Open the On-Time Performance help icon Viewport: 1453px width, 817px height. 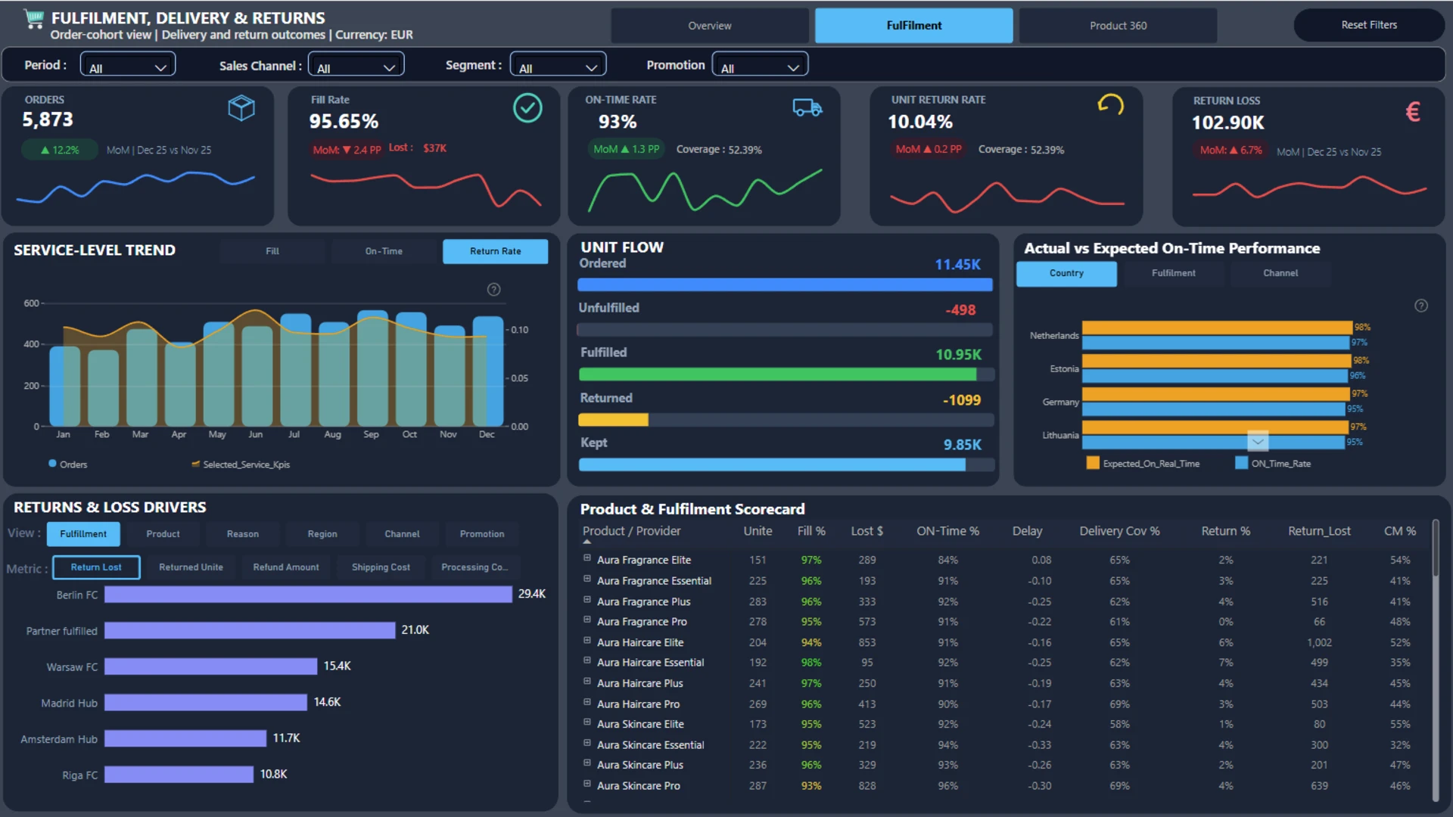[x=1421, y=306]
